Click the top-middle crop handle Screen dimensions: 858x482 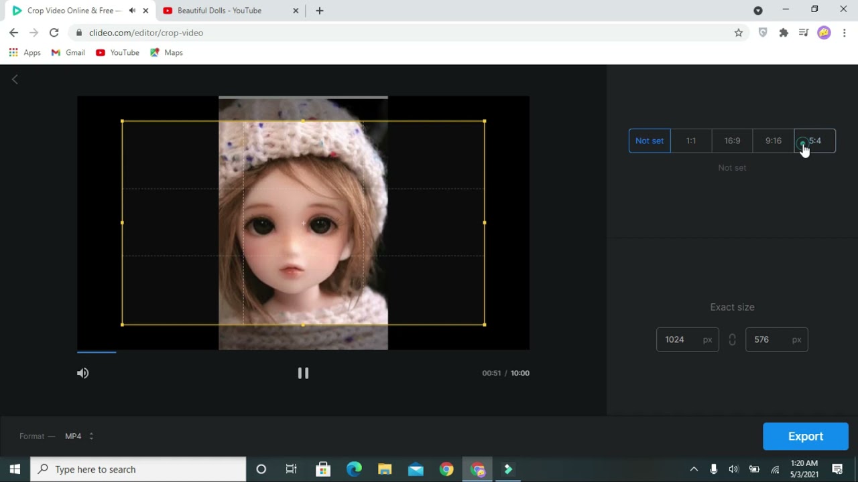point(303,121)
